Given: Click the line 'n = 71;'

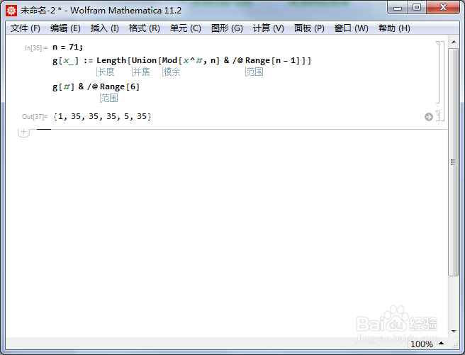Looking at the screenshot, I should click(67, 47).
